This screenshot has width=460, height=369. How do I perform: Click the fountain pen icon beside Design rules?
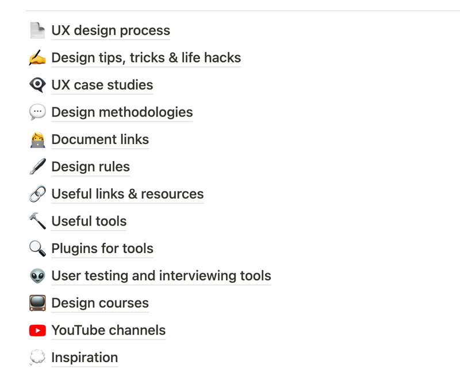click(37, 166)
